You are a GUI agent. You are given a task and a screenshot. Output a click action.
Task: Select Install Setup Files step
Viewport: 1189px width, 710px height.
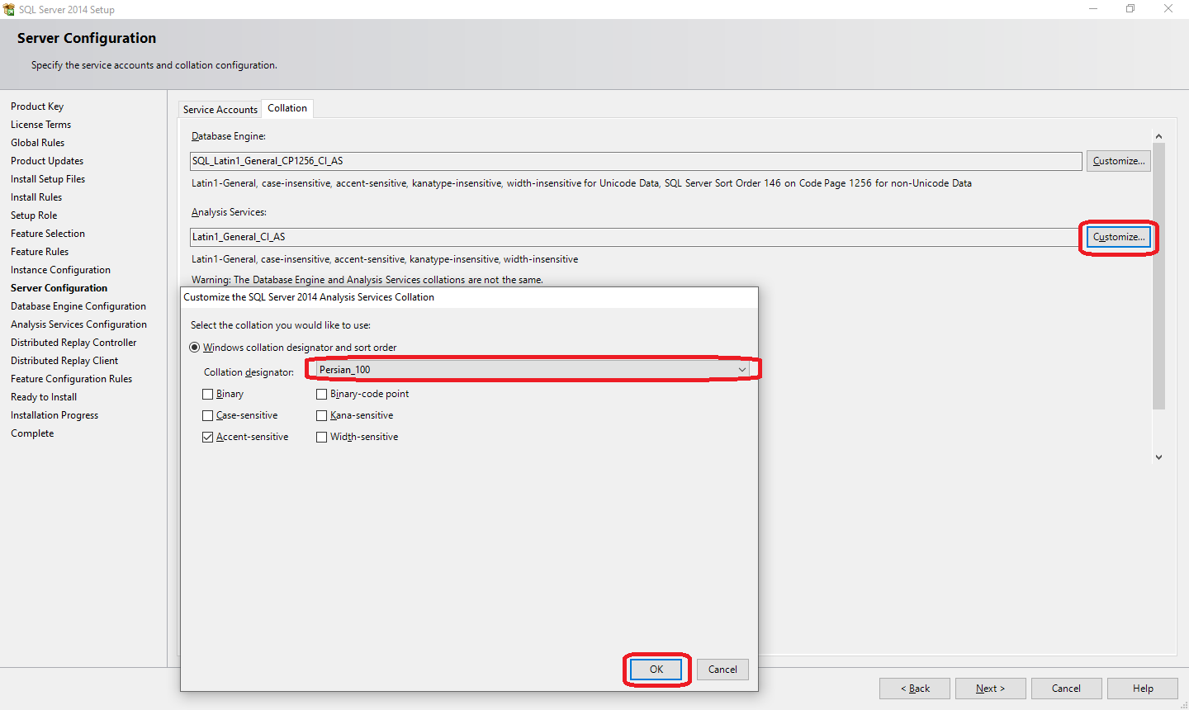tap(48, 179)
